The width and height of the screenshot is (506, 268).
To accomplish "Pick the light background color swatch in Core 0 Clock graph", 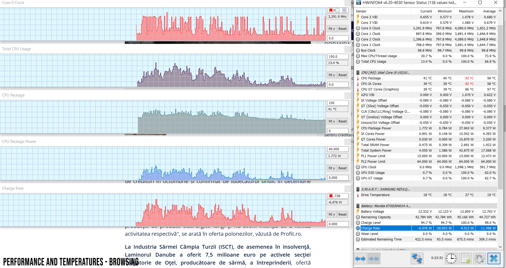I will pyautogui.click(x=338, y=10).
